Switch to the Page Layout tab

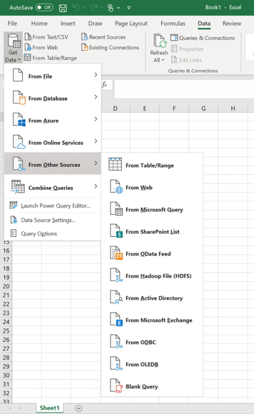131,24
